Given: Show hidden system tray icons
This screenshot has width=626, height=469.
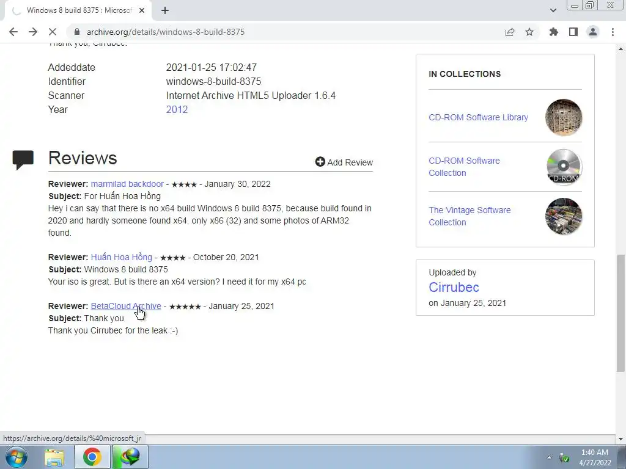Looking at the screenshot, I should point(549,458).
